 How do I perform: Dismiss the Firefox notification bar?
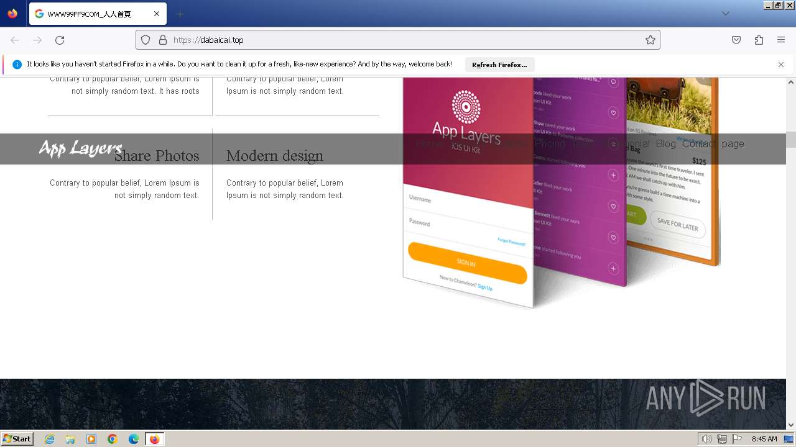(781, 65)
